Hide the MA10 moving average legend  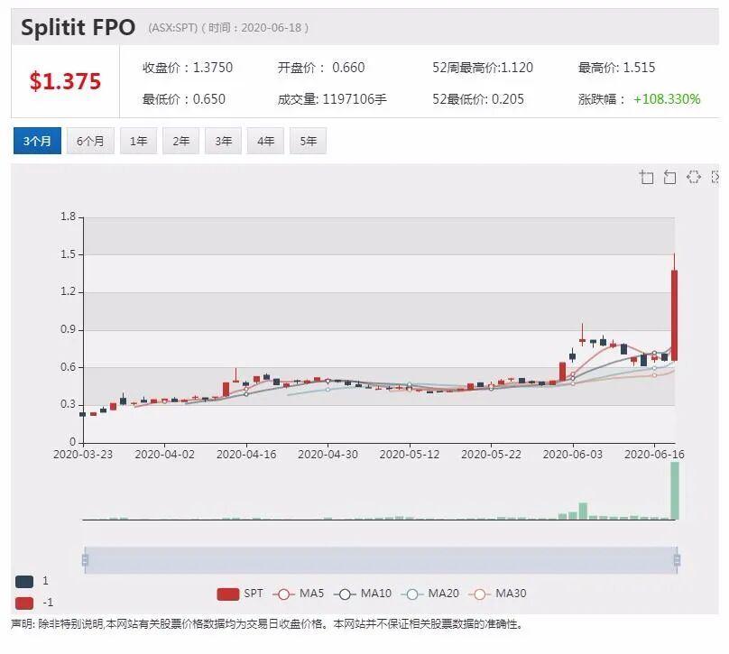pyautogui.click(x=363, y=594)
